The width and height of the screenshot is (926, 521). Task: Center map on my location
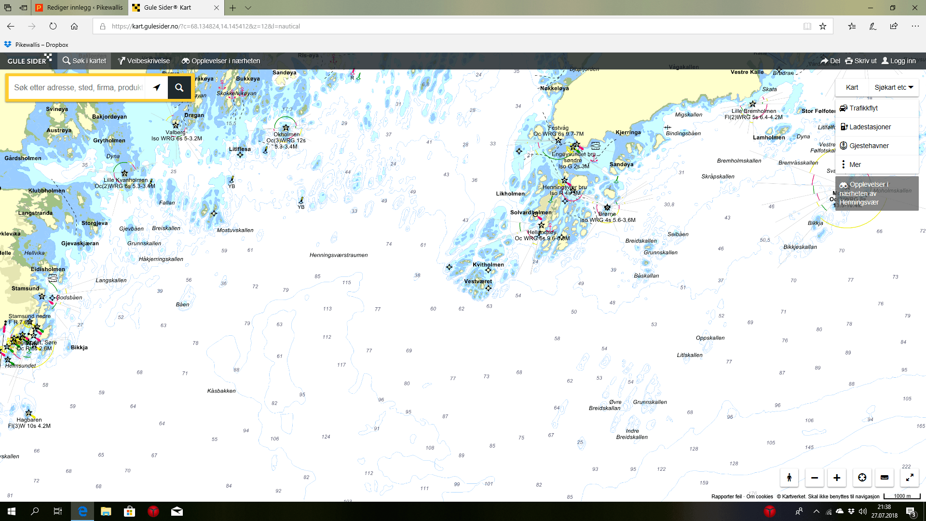click(x=862, y=478)
